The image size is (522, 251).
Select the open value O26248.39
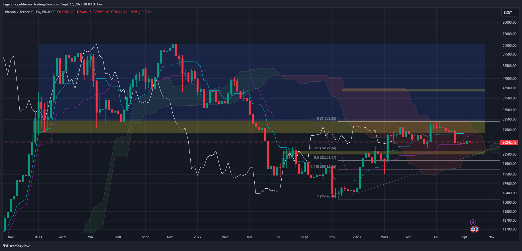tap(65, 12)
